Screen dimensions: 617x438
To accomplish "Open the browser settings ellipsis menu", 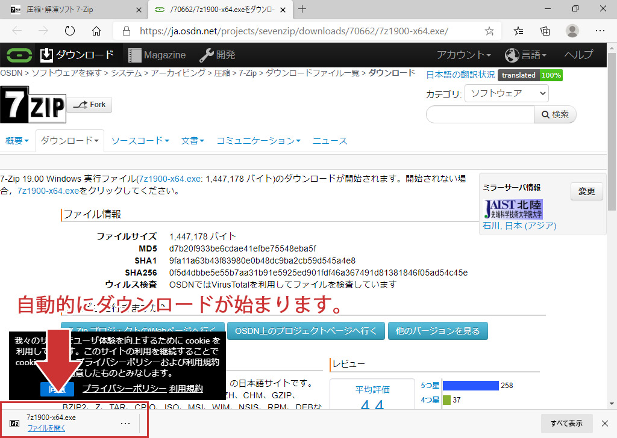I will click(x=600, y=31).
